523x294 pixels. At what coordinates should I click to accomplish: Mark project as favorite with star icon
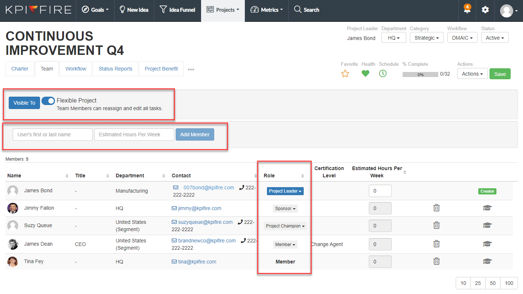click(x=345, y=74)
